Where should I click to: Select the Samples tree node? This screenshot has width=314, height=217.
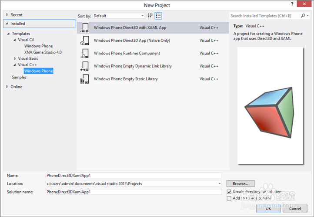coord(19,77)
